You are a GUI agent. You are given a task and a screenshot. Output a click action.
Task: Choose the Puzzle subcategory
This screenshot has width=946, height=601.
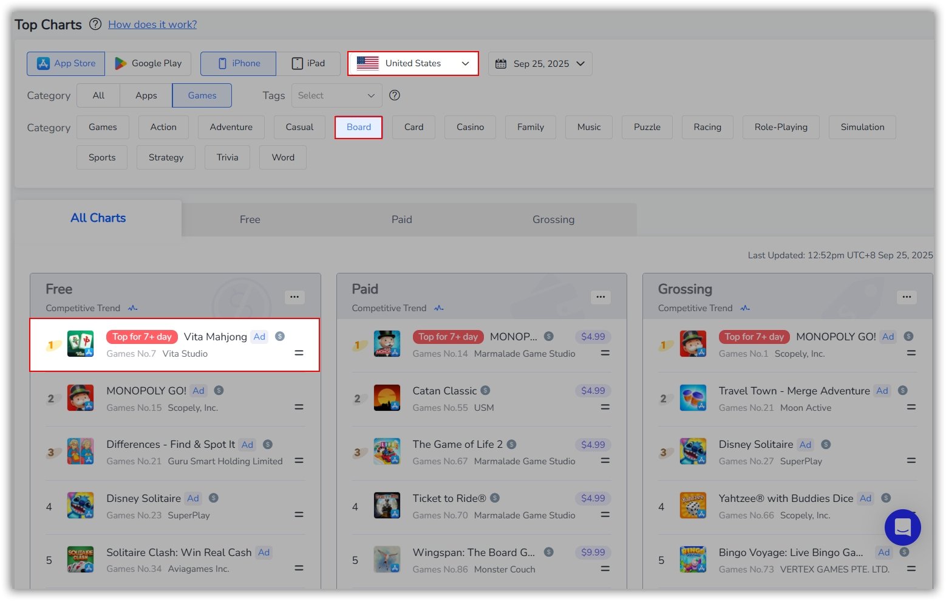click(x=647, y=127)
